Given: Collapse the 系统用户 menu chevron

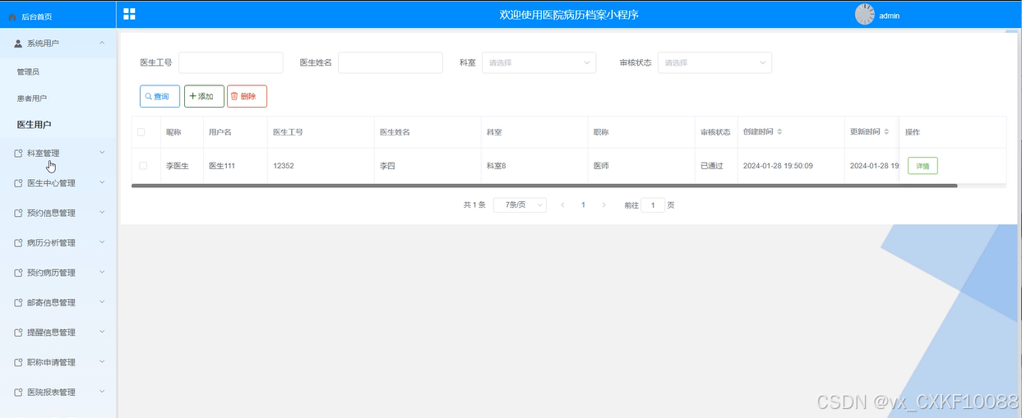Looking at the screenshot, I should pos(101,43).
